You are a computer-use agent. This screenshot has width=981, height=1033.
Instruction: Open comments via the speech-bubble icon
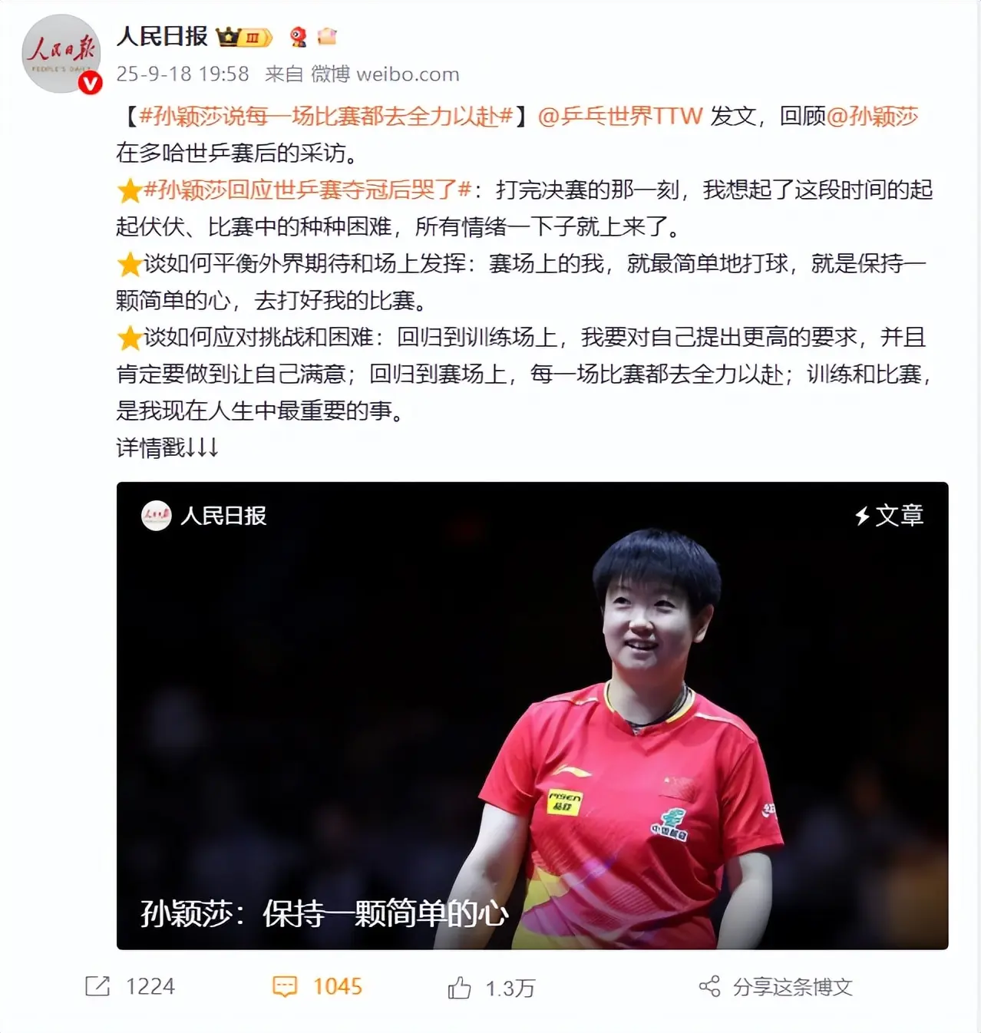click(x=285, y=986)
